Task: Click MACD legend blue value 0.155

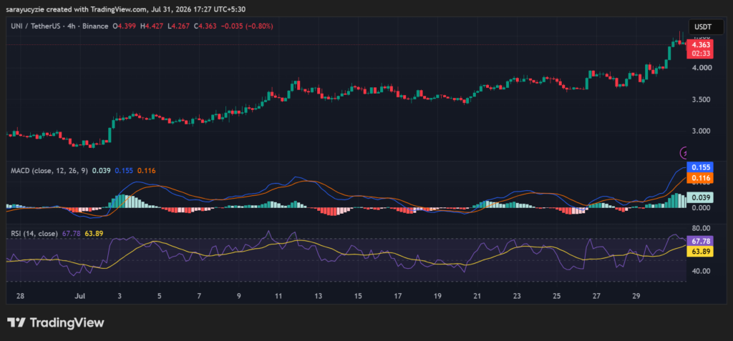Action: click(x=123, y=171)
